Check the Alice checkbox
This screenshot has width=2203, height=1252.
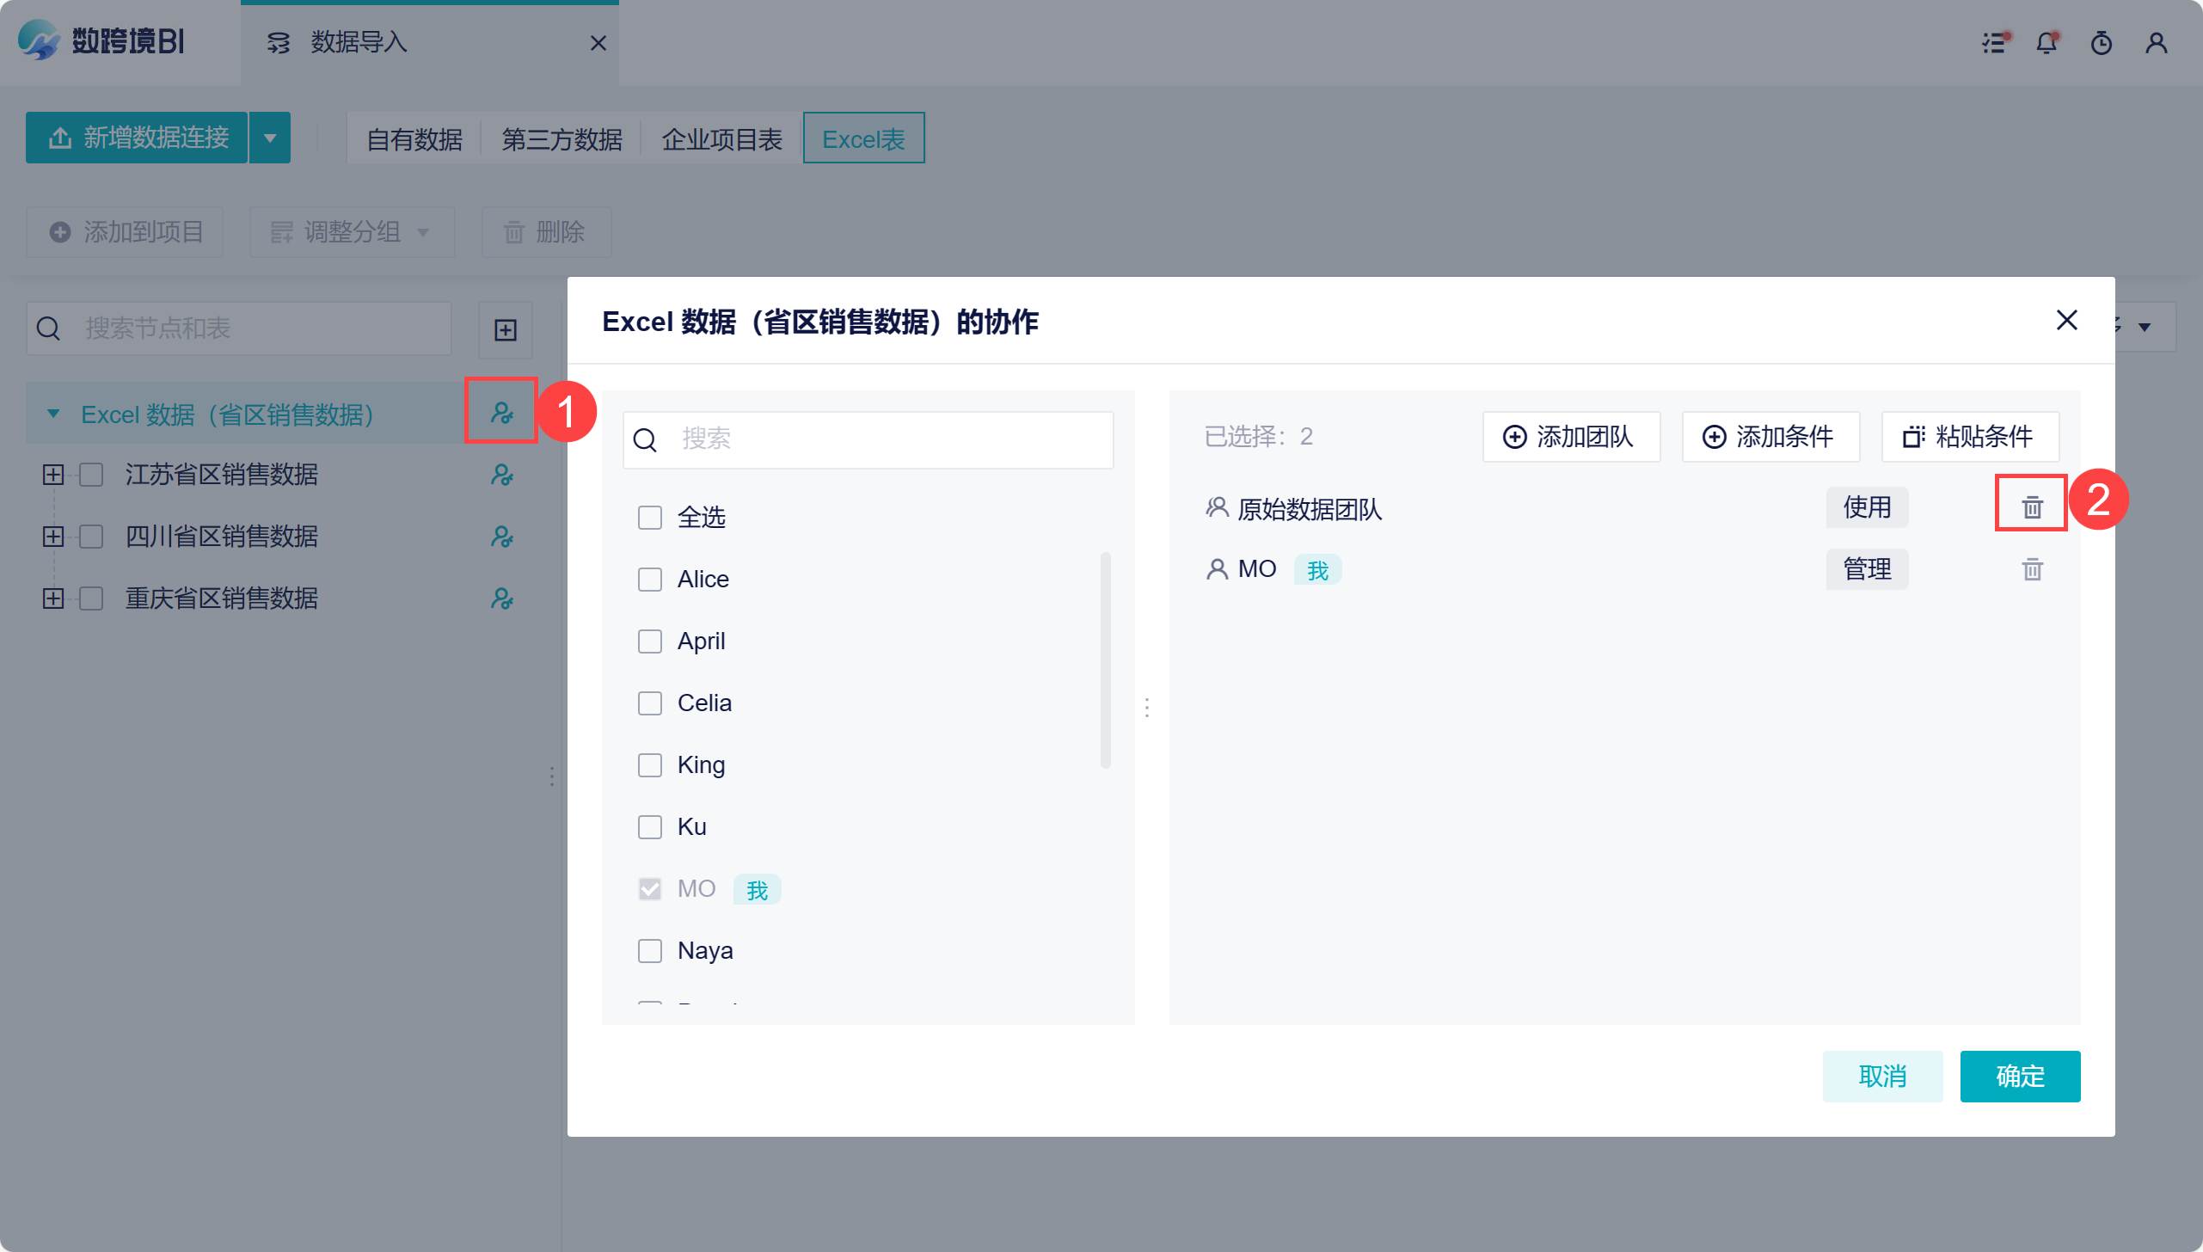[x=650, y=580]
